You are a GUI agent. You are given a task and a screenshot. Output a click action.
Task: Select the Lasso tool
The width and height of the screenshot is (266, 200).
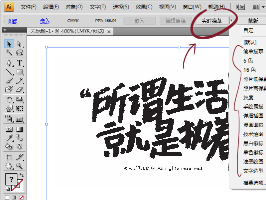click(19, 53)
